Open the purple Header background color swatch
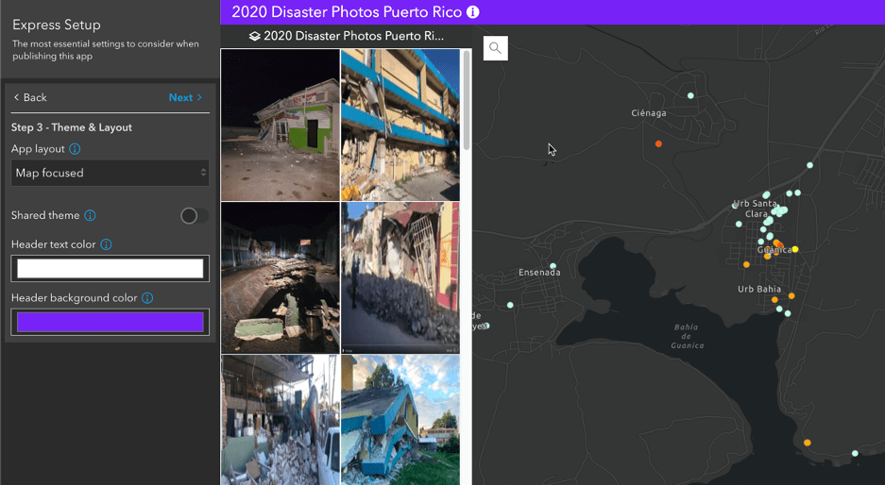 pyautogui.click(x=111, y=322)
